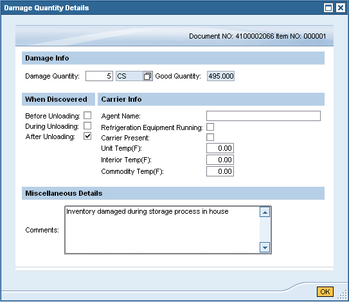This screenshot has width=349, height=302.
Task: Grab the resize grip beside OK
Action: pyautogui.click(x=342, y=296)
